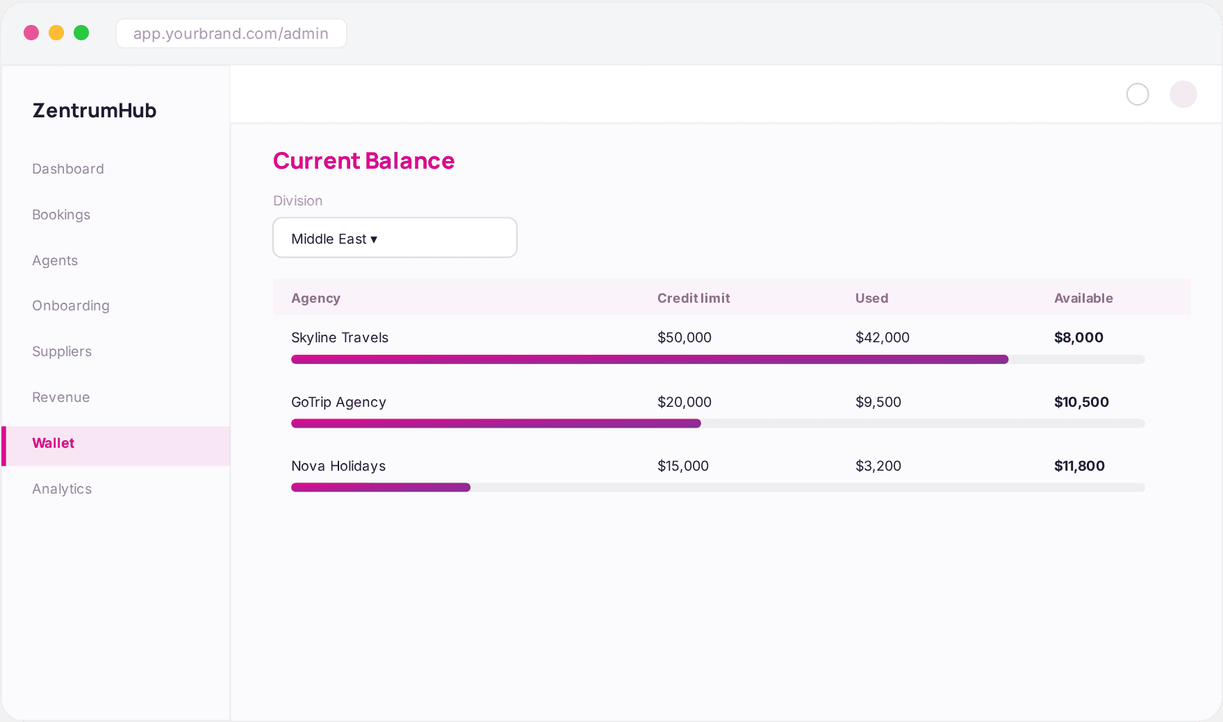Click the $42,000 used amount
The image size is (1223, 722).
883,337
